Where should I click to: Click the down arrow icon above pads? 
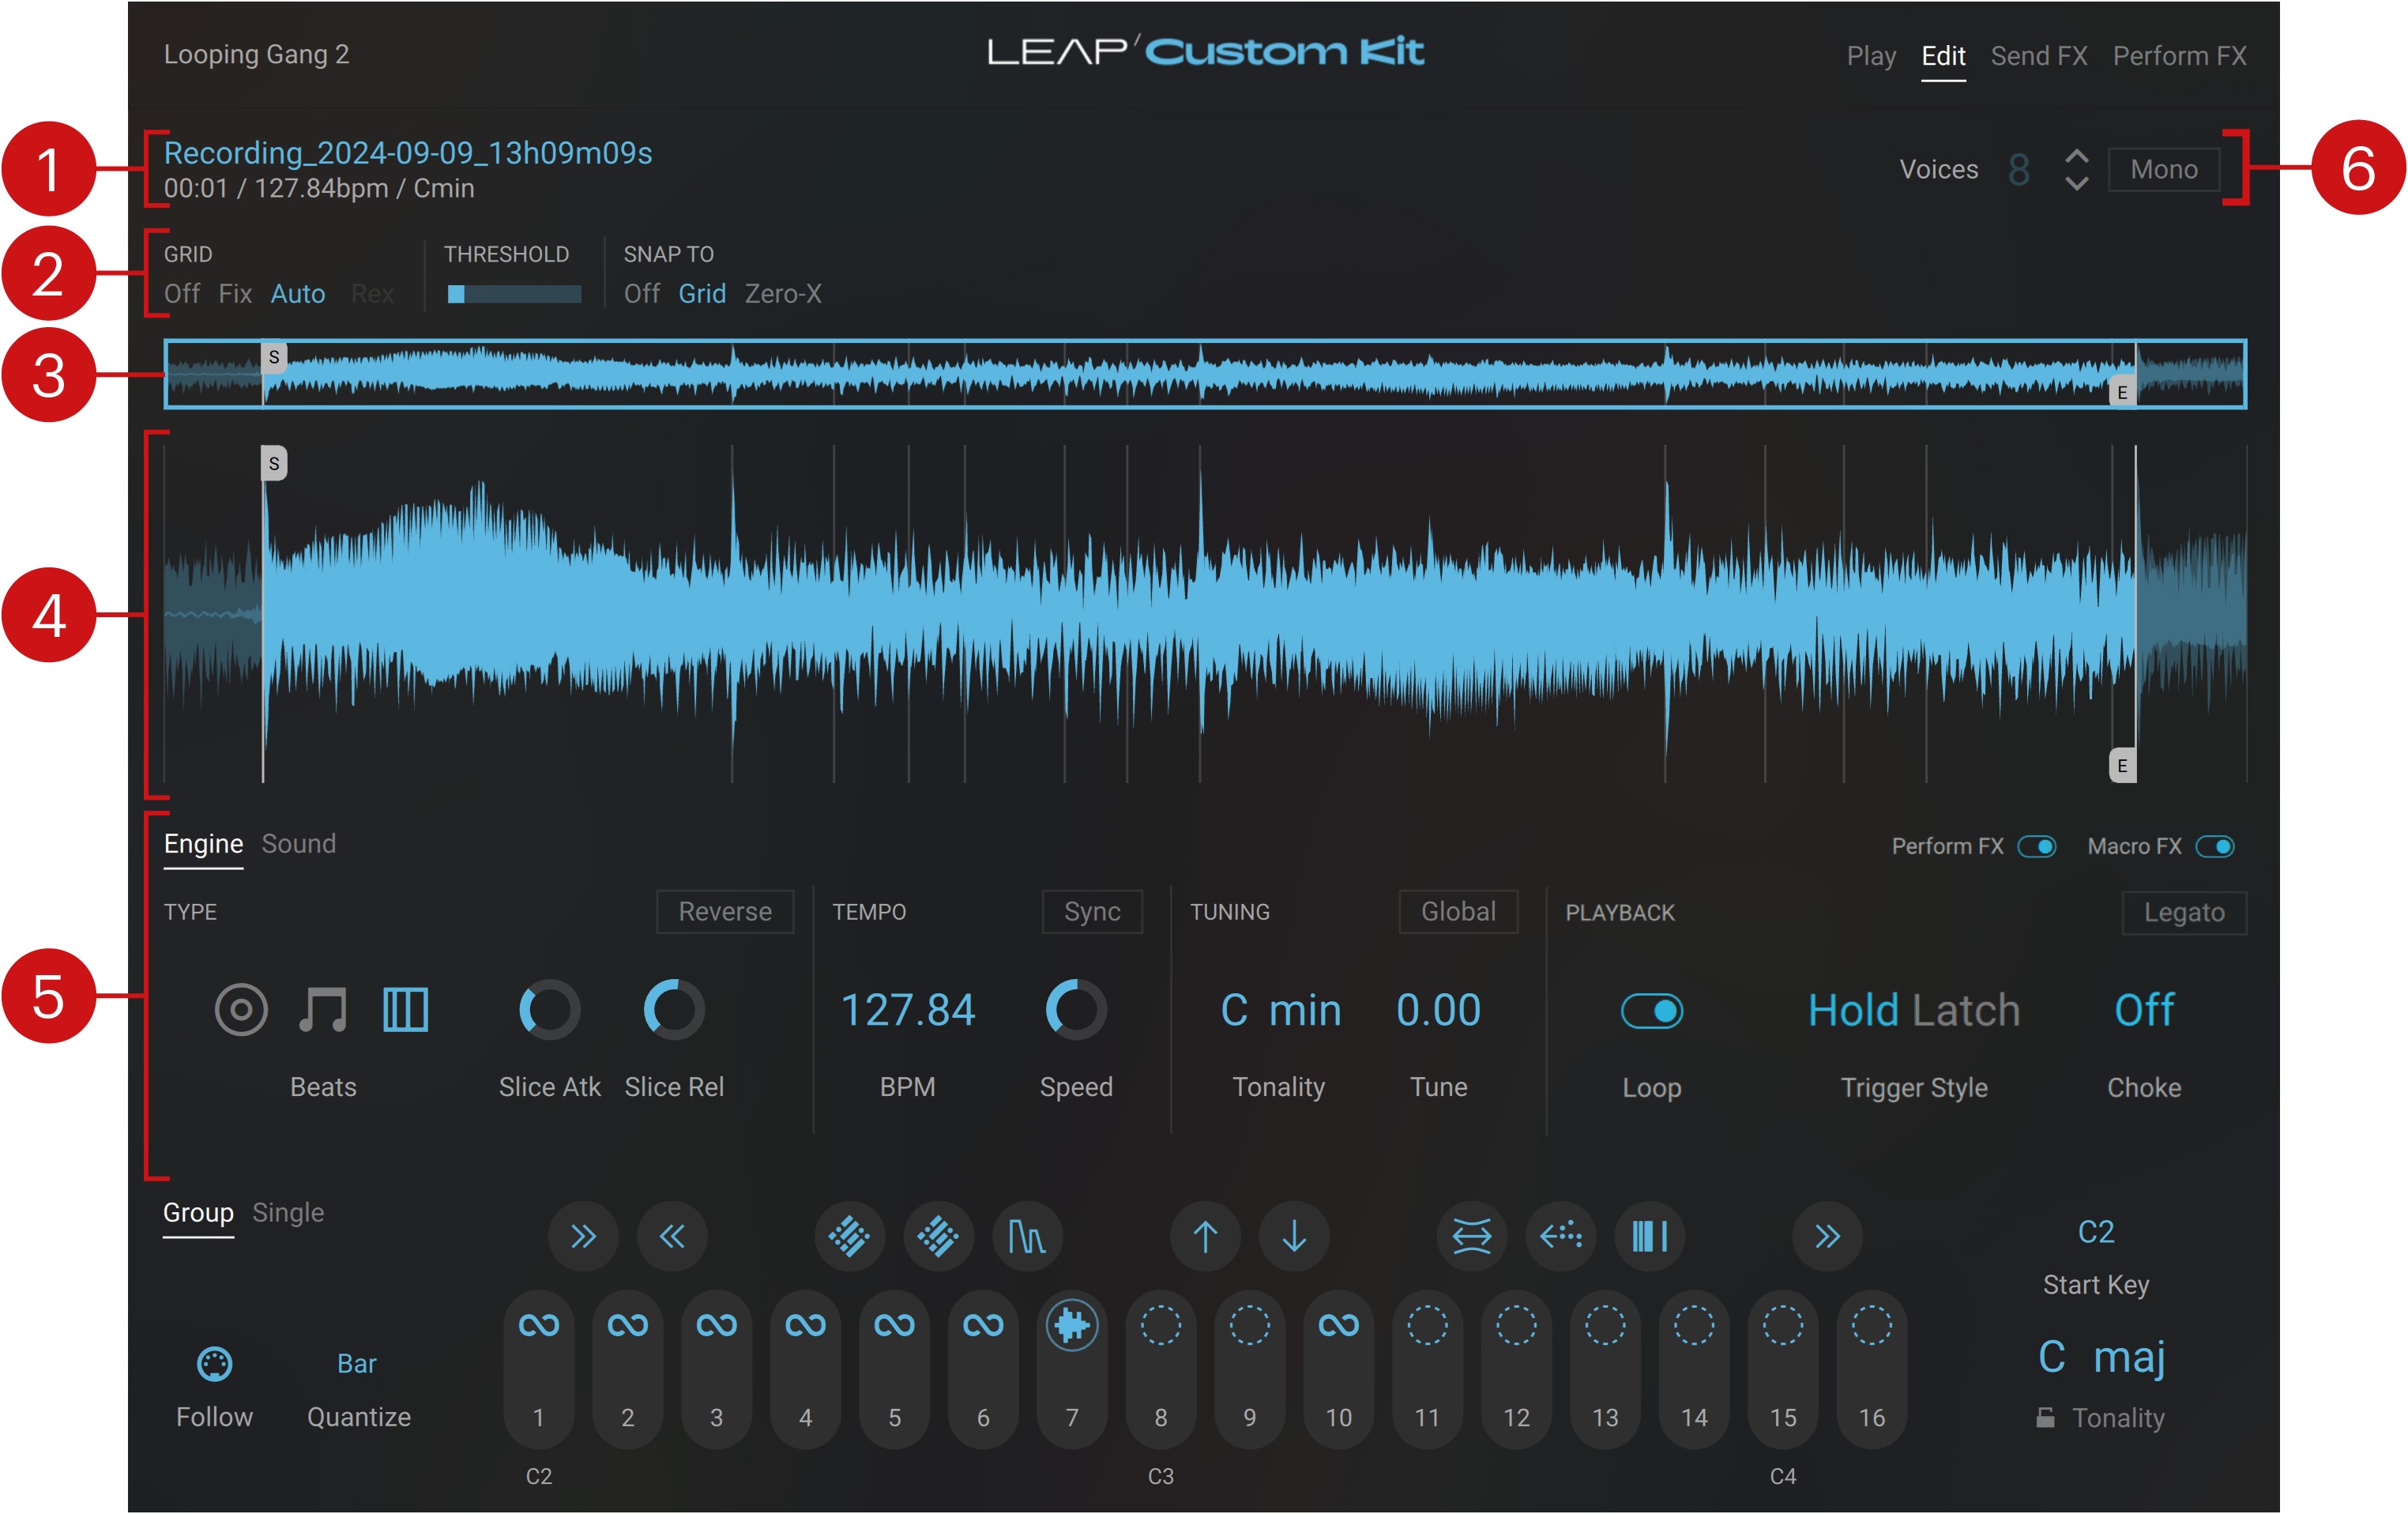(x=1294, y=1237)
